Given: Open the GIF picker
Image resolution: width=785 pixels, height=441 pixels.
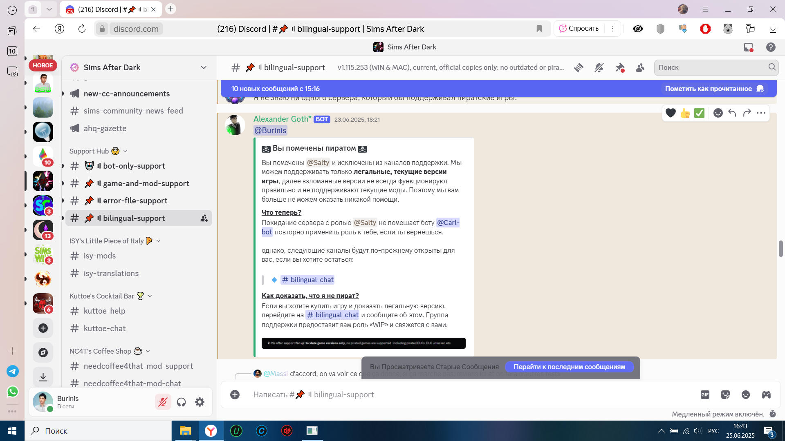Looking at the screenshot, I should 705,395.
